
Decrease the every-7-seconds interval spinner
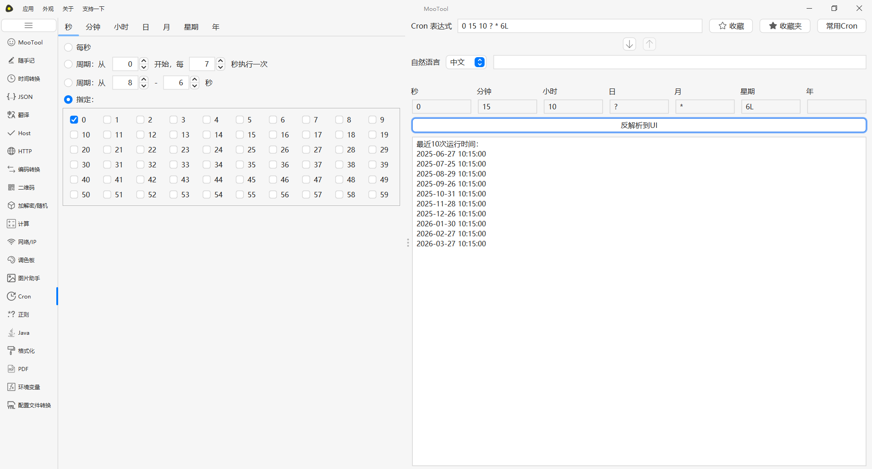220,67
